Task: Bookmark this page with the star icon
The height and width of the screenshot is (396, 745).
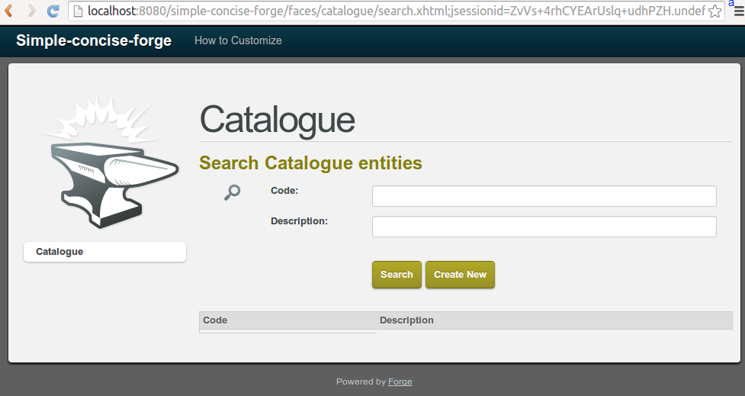Action: pos(715,11)
